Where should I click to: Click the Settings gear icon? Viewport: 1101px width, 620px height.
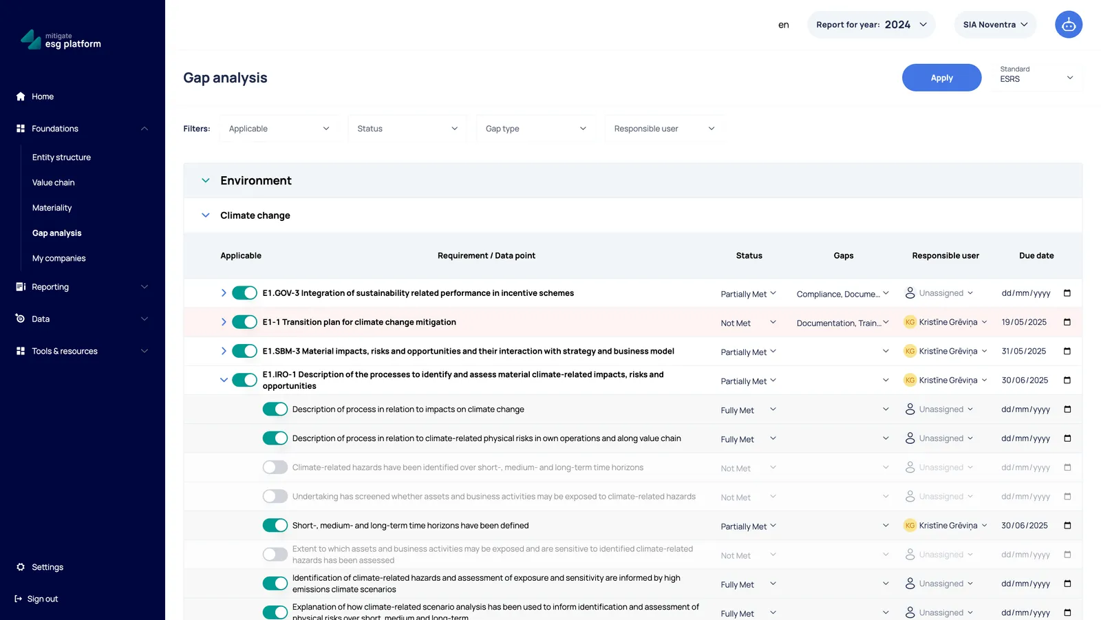pos(21,567)
